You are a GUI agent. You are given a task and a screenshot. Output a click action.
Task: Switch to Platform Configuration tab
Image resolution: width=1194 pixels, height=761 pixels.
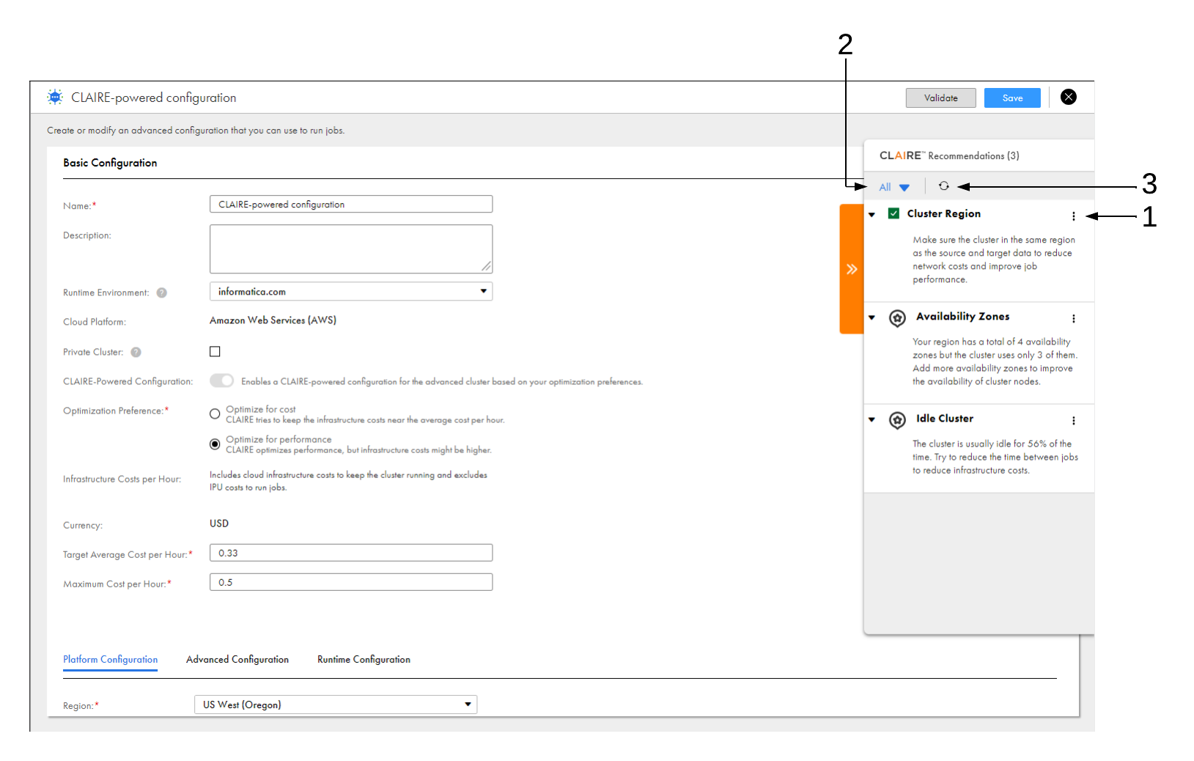[x=111, y=659]
